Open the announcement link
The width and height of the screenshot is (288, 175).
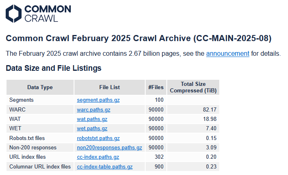click(227, 53)
